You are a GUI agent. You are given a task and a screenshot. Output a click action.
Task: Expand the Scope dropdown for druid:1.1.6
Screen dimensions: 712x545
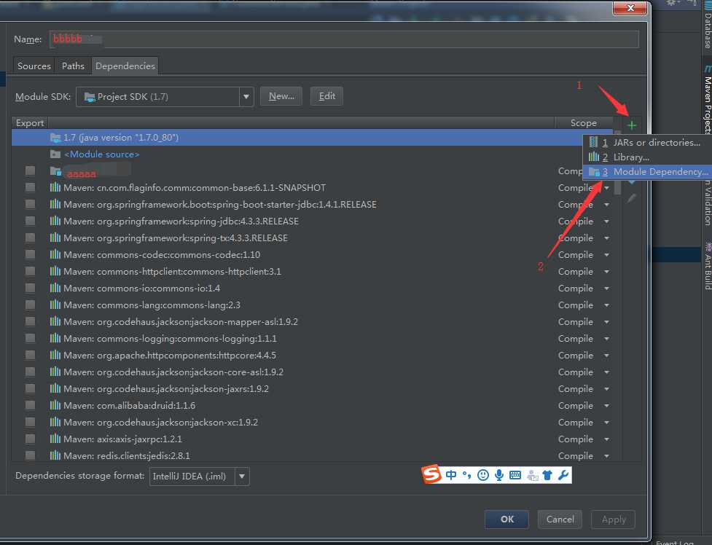[606, 406]
